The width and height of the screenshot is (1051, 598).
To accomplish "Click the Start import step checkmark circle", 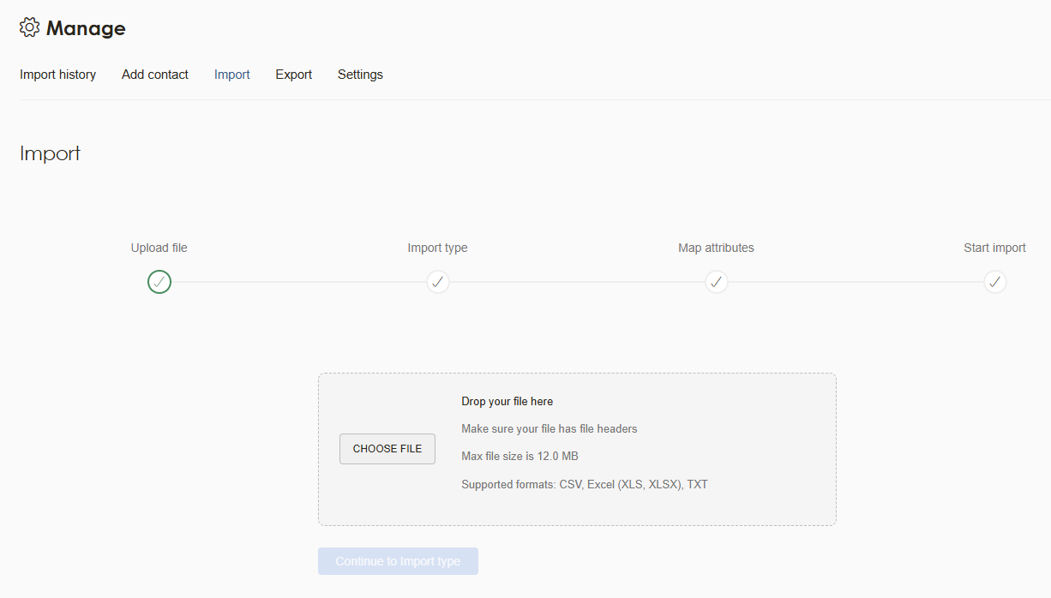I will [994, 282].
